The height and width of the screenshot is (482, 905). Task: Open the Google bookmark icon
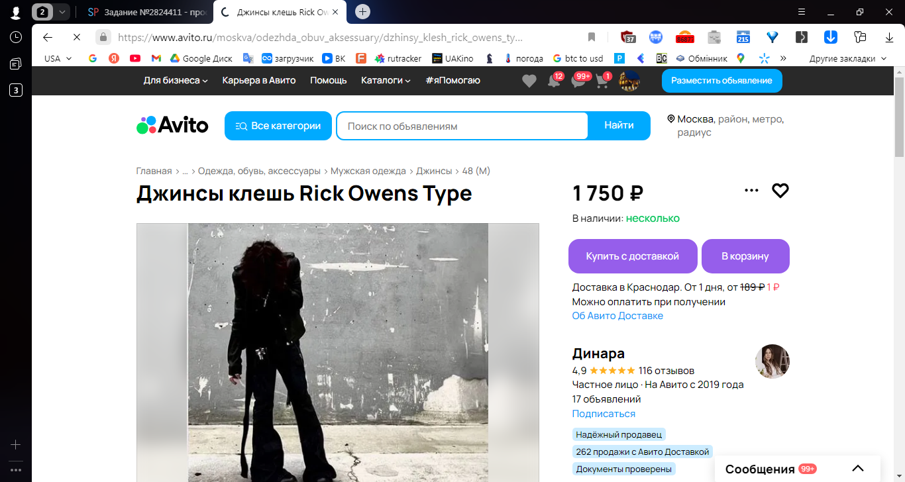click(93, 58)
